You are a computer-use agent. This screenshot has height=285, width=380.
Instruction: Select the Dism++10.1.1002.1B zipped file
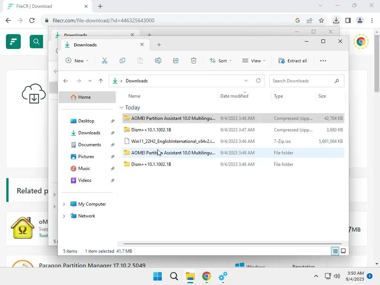click(x=233, y=130)
